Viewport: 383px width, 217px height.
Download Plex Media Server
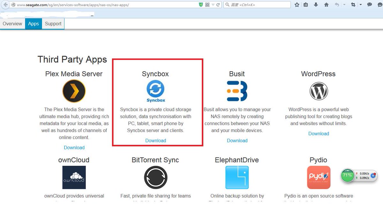point(74,148)
